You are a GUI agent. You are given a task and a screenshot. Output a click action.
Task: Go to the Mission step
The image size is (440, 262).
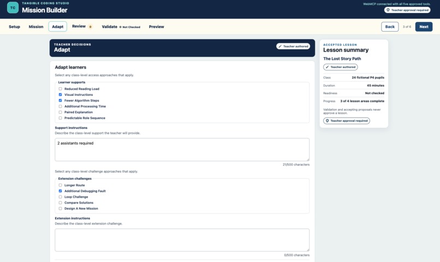click(x=36, y=27)
